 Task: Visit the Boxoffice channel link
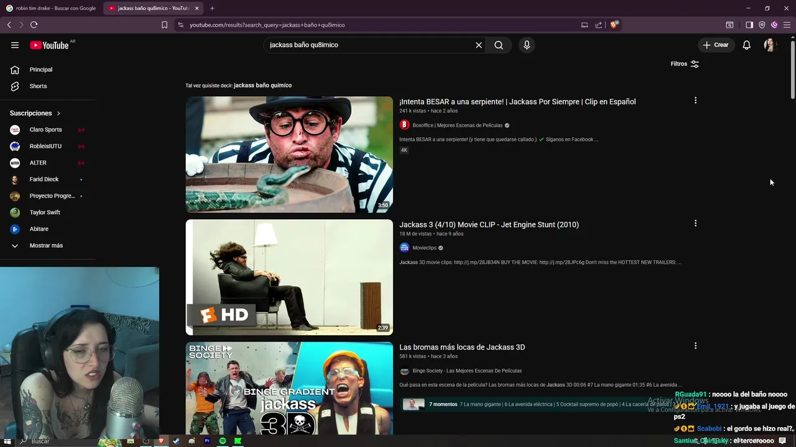457,125
